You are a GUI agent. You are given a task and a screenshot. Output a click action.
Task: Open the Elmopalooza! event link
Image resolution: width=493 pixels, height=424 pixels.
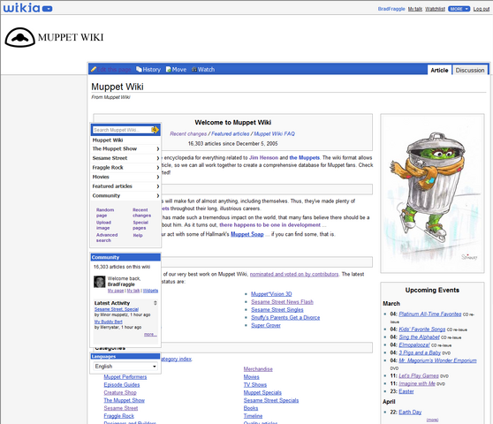(414, 345)
